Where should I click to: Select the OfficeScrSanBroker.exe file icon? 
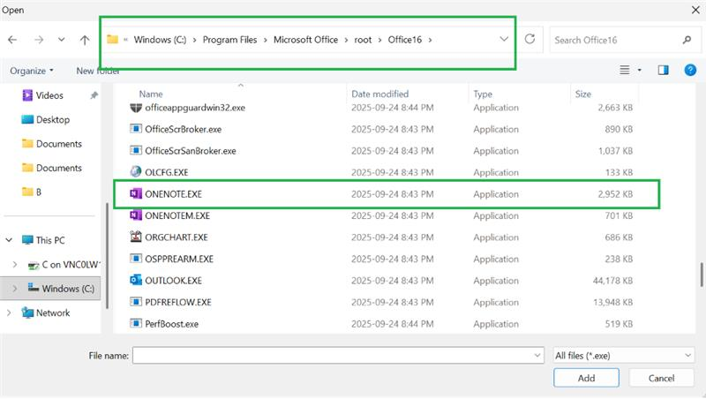(x=136, y=150)
